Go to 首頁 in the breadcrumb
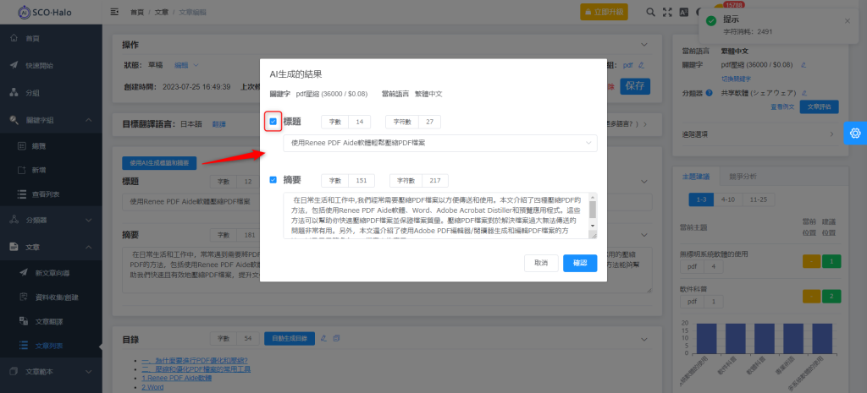867x393 pixels. pyautogui.click(x=136, y=12)
